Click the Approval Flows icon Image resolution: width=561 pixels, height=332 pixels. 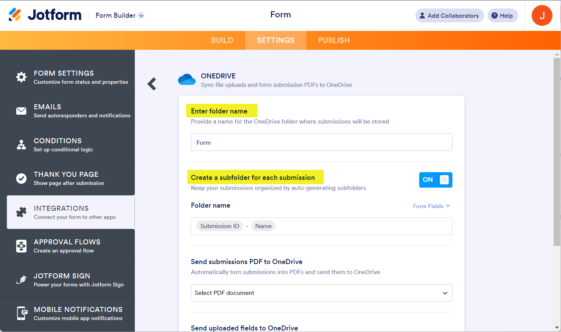(21, 246)
